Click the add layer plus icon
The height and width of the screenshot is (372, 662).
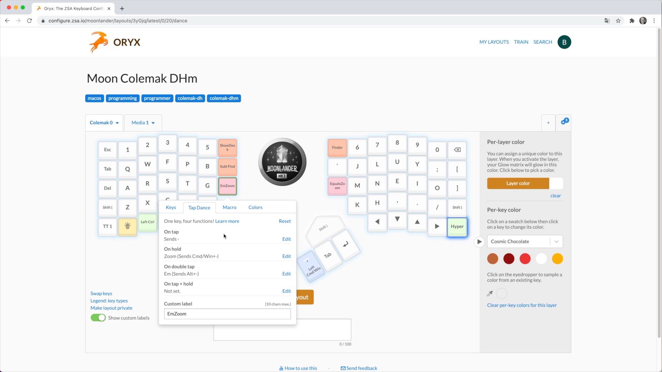pyautogui.click(x=548, y=122)
